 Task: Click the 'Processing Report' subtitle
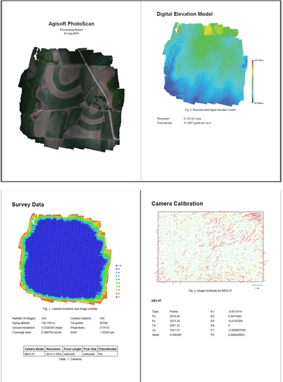[x=71, y=30]
